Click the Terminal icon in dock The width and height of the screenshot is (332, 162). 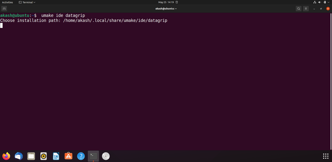(x=93, y=156)
